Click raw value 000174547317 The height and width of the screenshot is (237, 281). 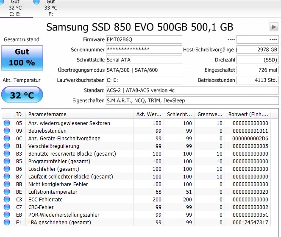[250, 222]
